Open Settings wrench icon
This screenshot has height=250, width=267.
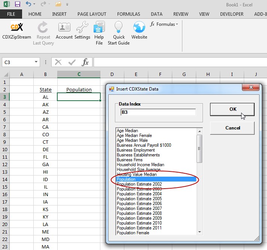[x=82, y=27]
